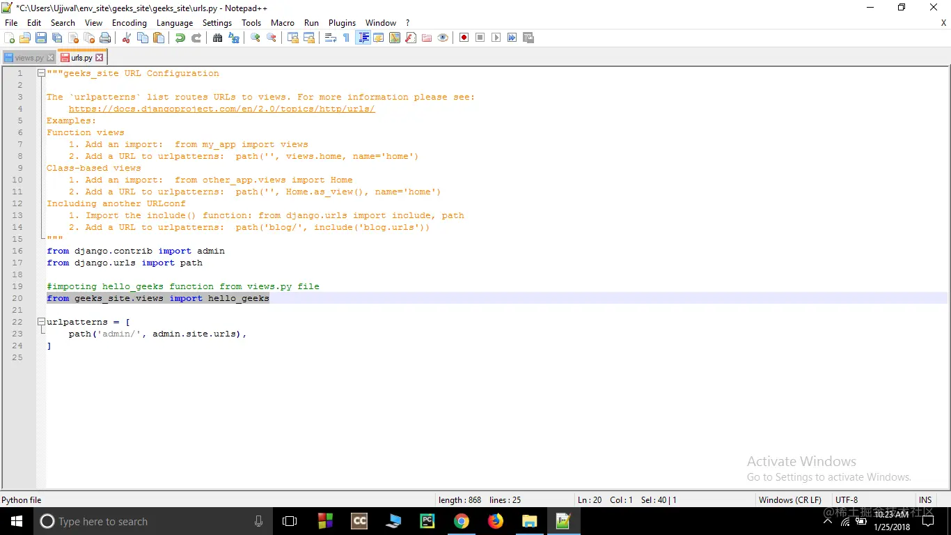Open the Language menu

coord(175,23)
